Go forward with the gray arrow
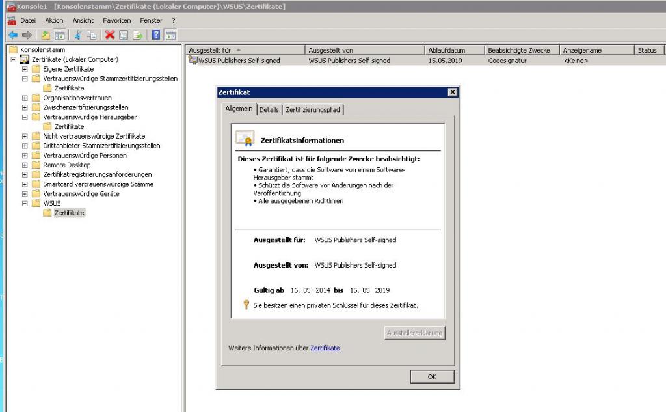The image size is (666, 412). [x=27, y=35]
